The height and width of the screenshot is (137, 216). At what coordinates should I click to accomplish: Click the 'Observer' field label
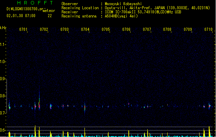pos(70,4)
